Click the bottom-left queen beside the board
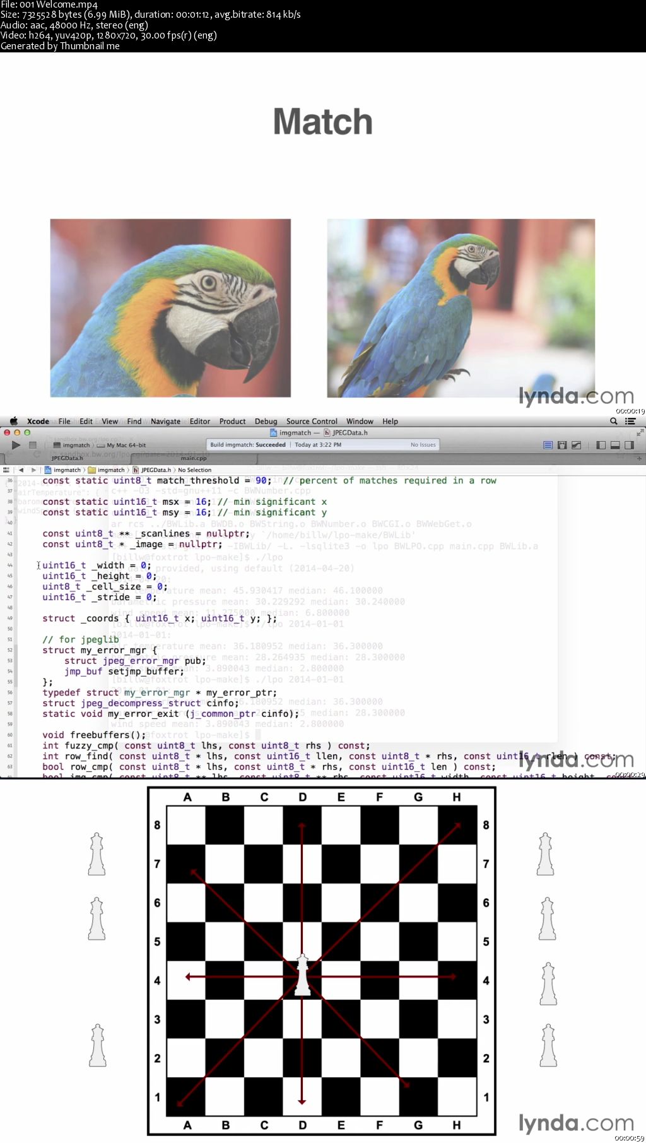The width and height of the screenshot is (646, 1143). tap(98, 1046)
